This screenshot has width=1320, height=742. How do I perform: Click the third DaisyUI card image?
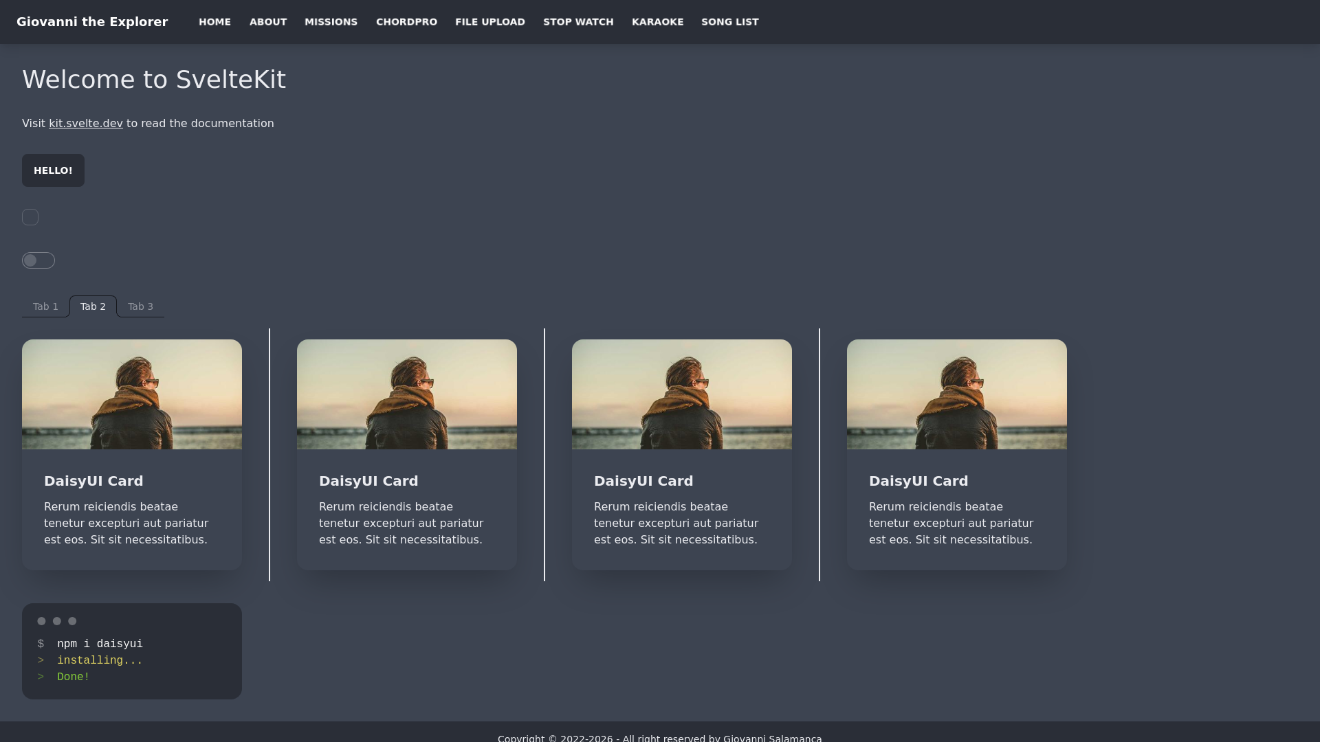(682, 394)
